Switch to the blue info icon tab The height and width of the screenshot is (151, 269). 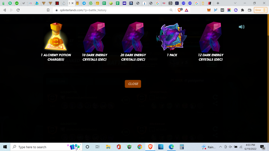click(x=144, y=3)
